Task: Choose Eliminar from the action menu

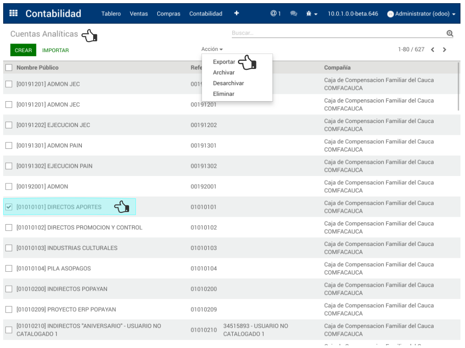Action: (x=224, y=94)
